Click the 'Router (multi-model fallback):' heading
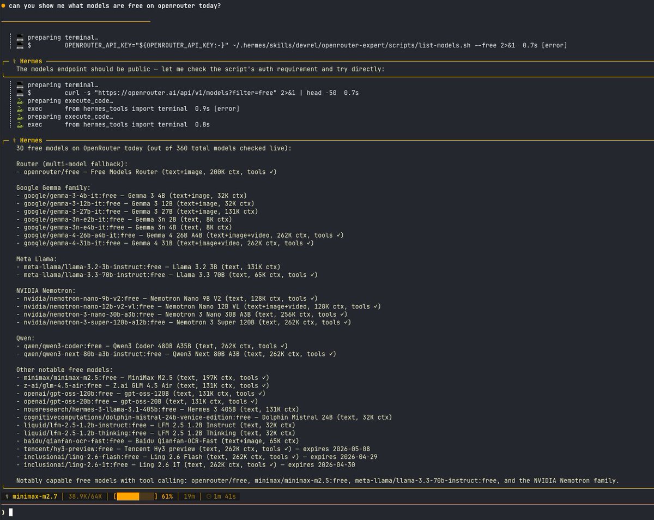Image resolution: width=654 pixels, height=520 pixels. (72, 164)
